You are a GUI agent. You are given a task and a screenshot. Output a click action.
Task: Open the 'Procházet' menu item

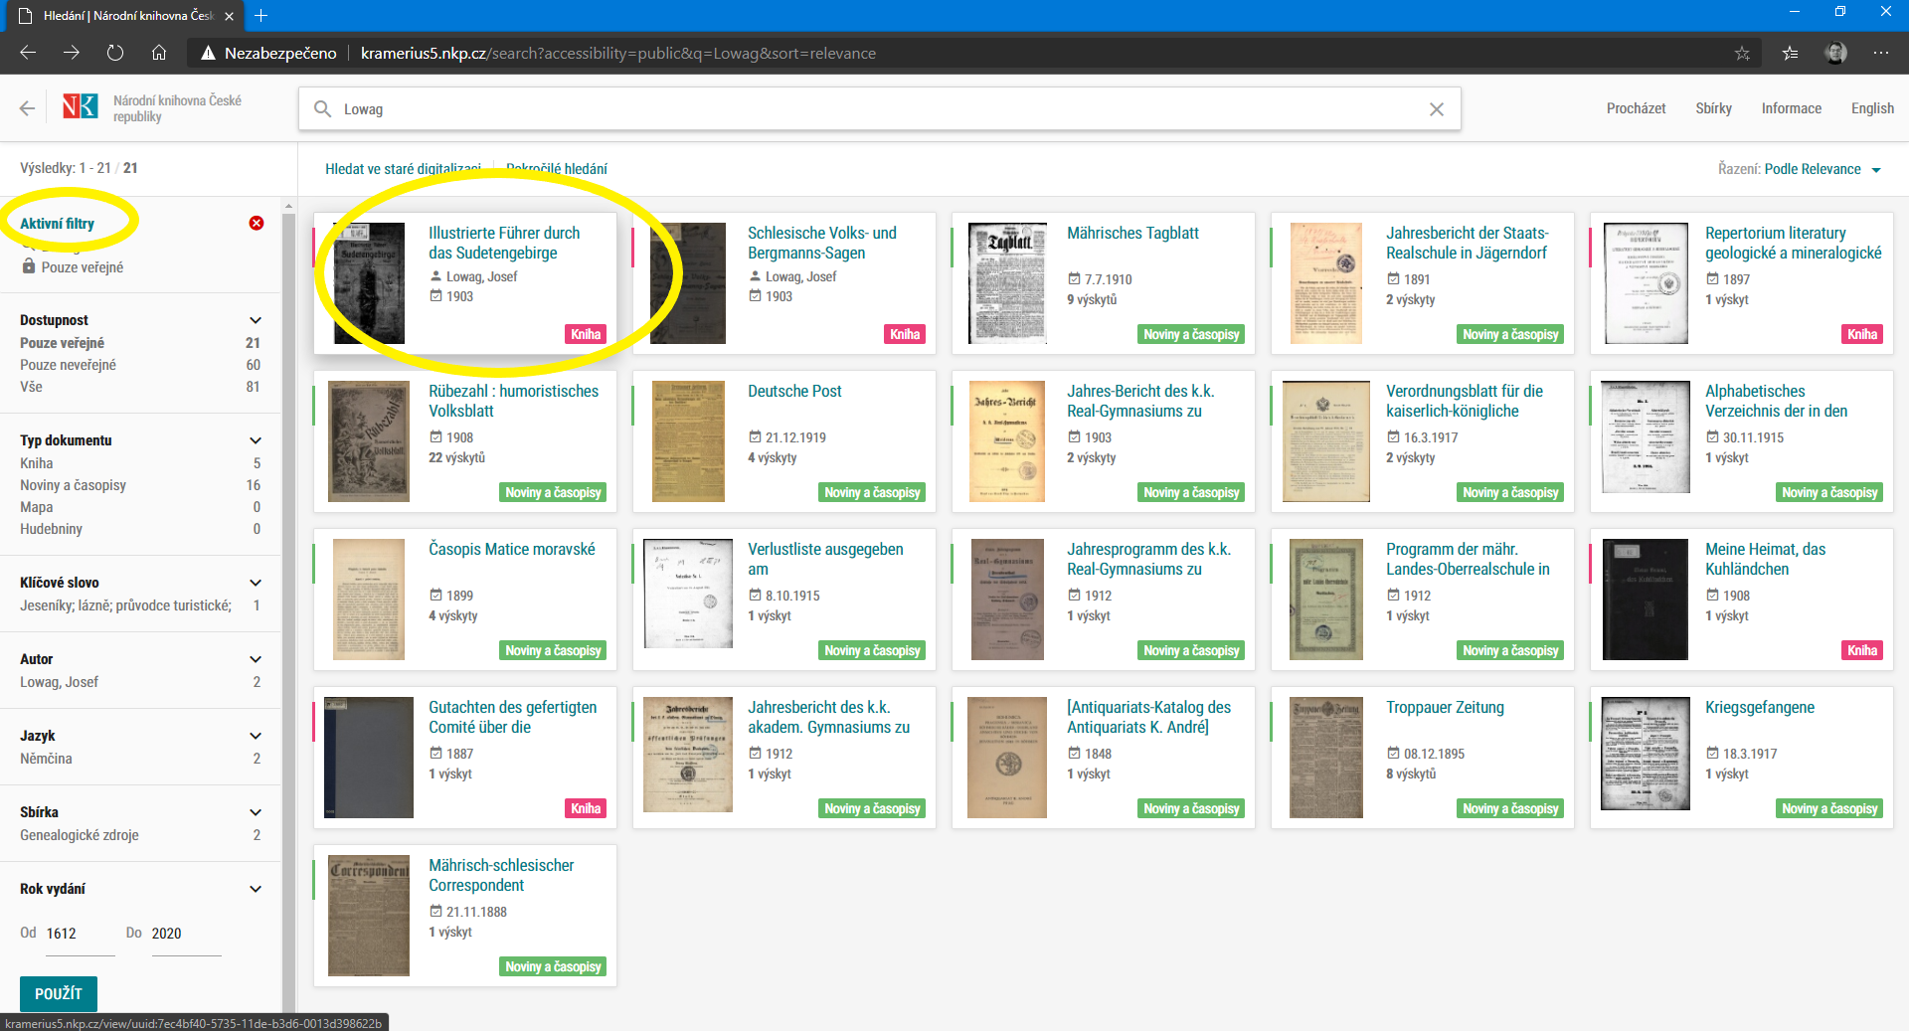[x=1636, y=108]
